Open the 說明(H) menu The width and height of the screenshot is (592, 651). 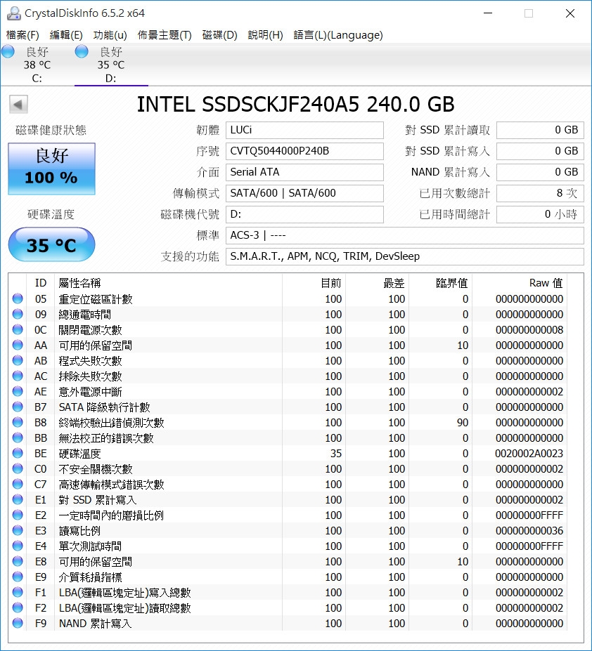(265, 35)
